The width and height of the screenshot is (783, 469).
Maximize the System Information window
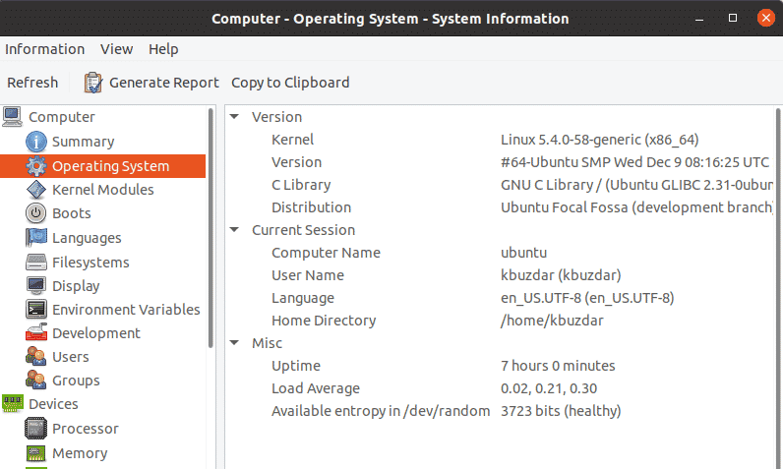click(733, 19)
